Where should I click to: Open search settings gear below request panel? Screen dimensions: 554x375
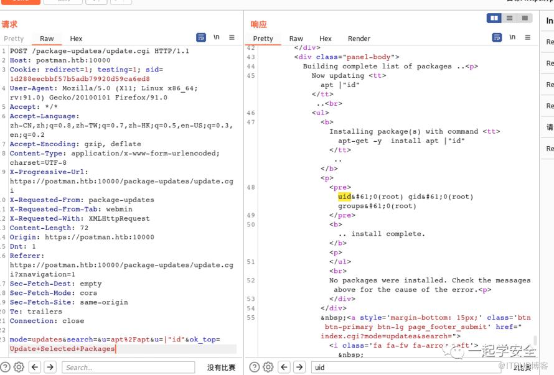tap(19, 368)
